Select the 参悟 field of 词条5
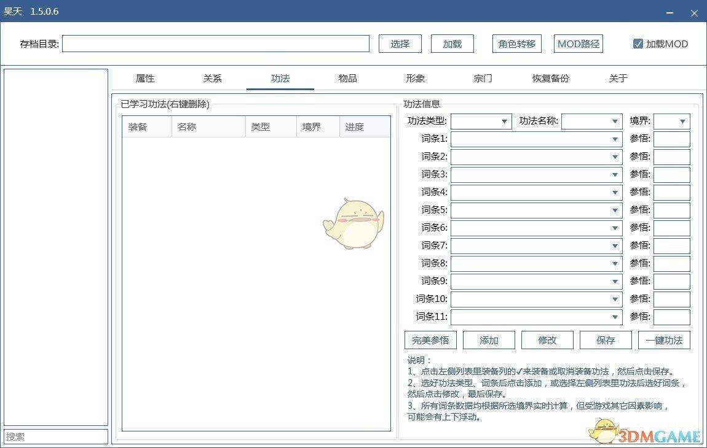The height and width of the screenshot is (448, 707). [672, 210]
